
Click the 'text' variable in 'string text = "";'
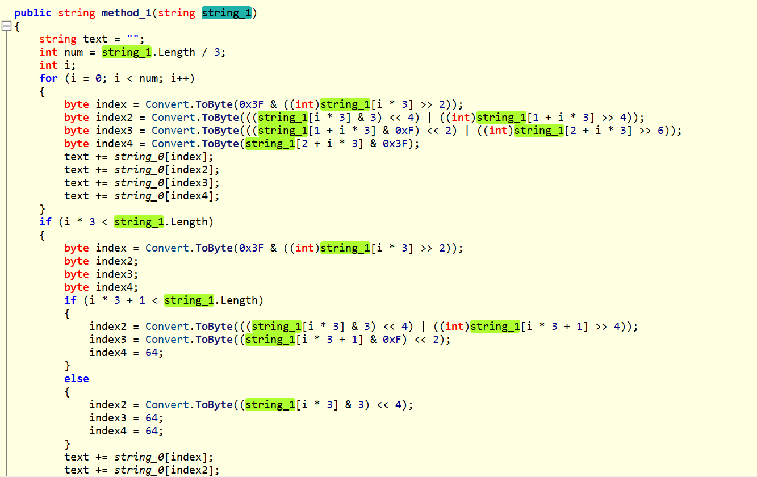coord(95,39)
